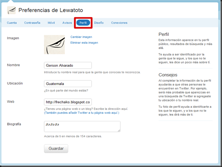Click the Perfil sidebar heading
The image size is (222, 167).
164,34
